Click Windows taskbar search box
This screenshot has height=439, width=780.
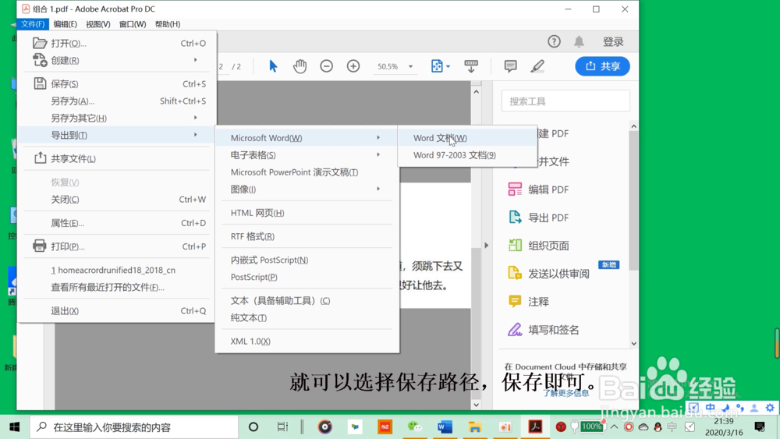coord(134,427)
